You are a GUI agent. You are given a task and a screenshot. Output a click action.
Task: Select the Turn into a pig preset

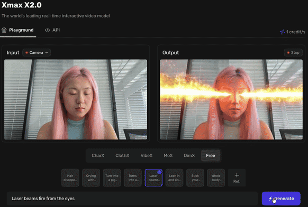pyautogui.click(x=112, y=178)
